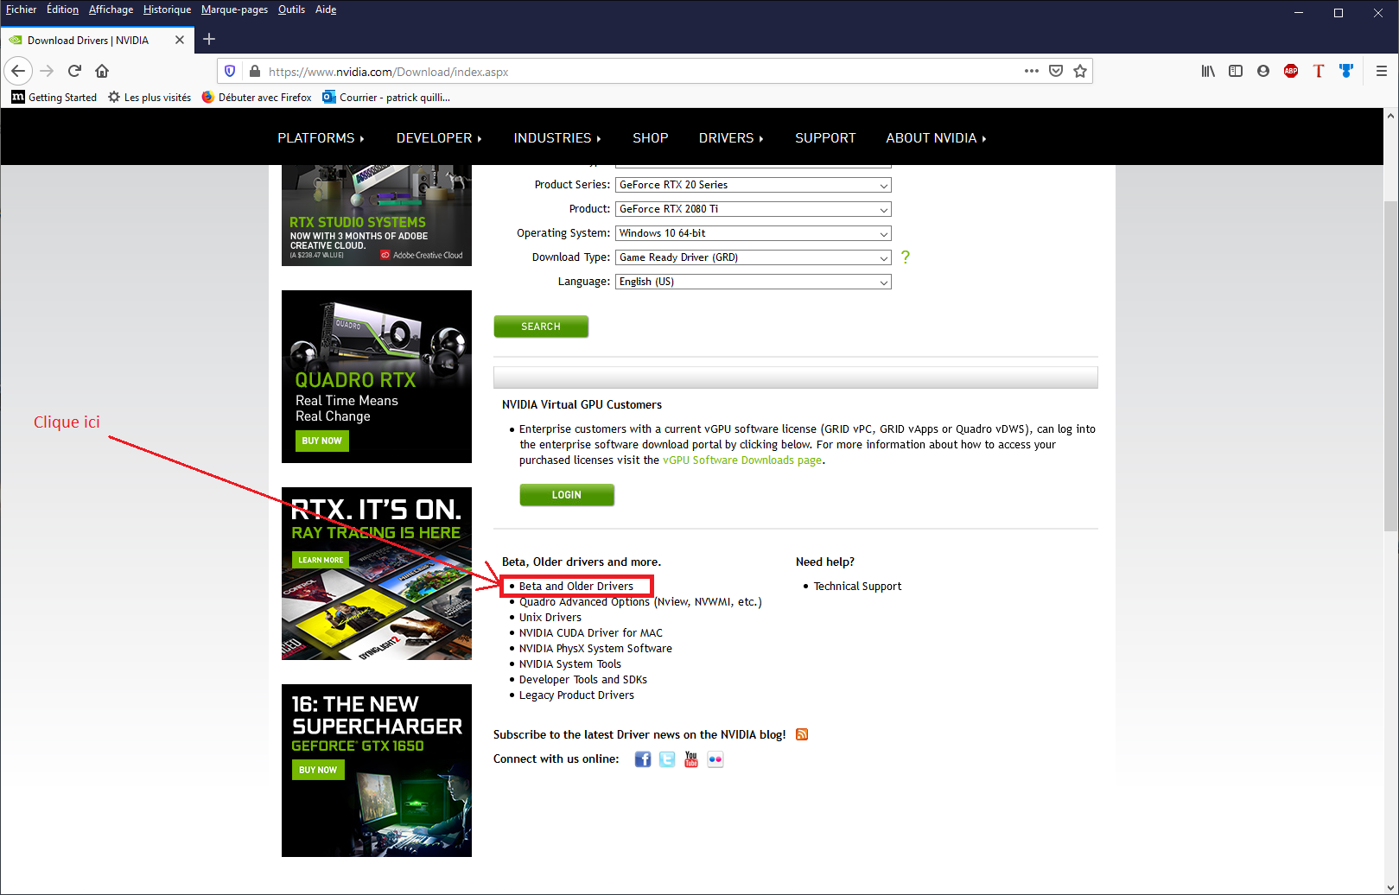The height and width of the screenshot is (895, 1399).
Task: Click BUY NOW on GTX 1650 ad
Action: point(318,770)
